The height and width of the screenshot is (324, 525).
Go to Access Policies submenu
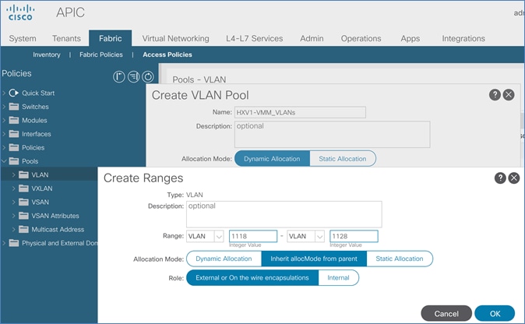(167, 55)
